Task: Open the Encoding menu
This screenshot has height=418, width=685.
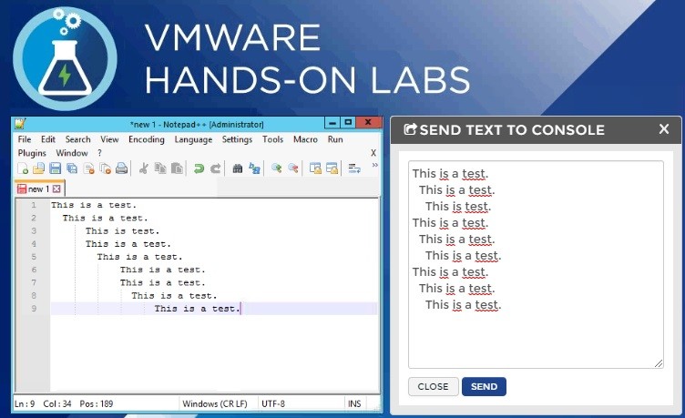Action: [x=147, y=139]
